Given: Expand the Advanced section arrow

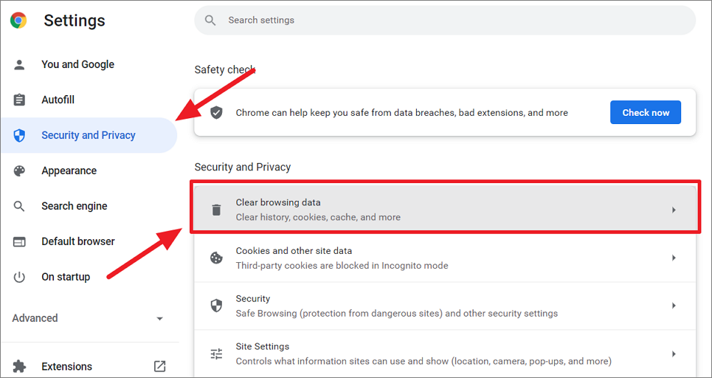Looking at the screenshot, I should (x=160, y=319).
